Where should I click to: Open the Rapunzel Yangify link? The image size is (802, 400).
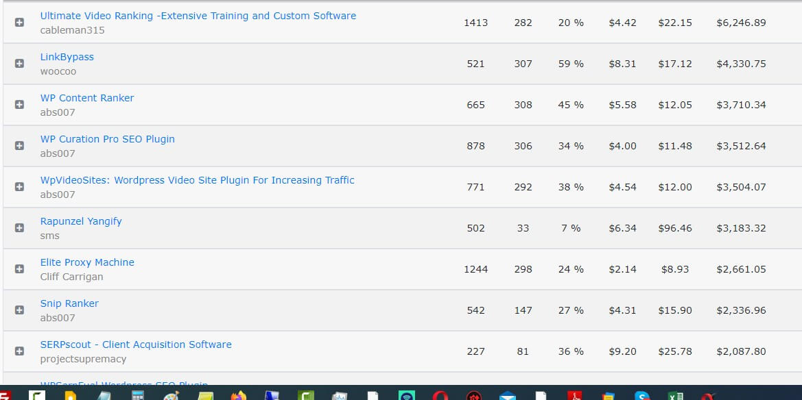pos(81,221)
